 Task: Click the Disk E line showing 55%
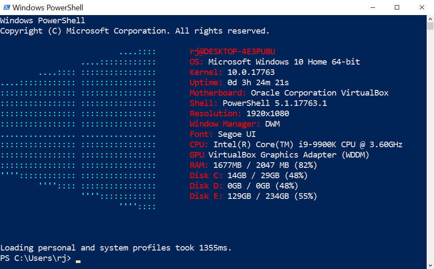(x=253, y=196)
